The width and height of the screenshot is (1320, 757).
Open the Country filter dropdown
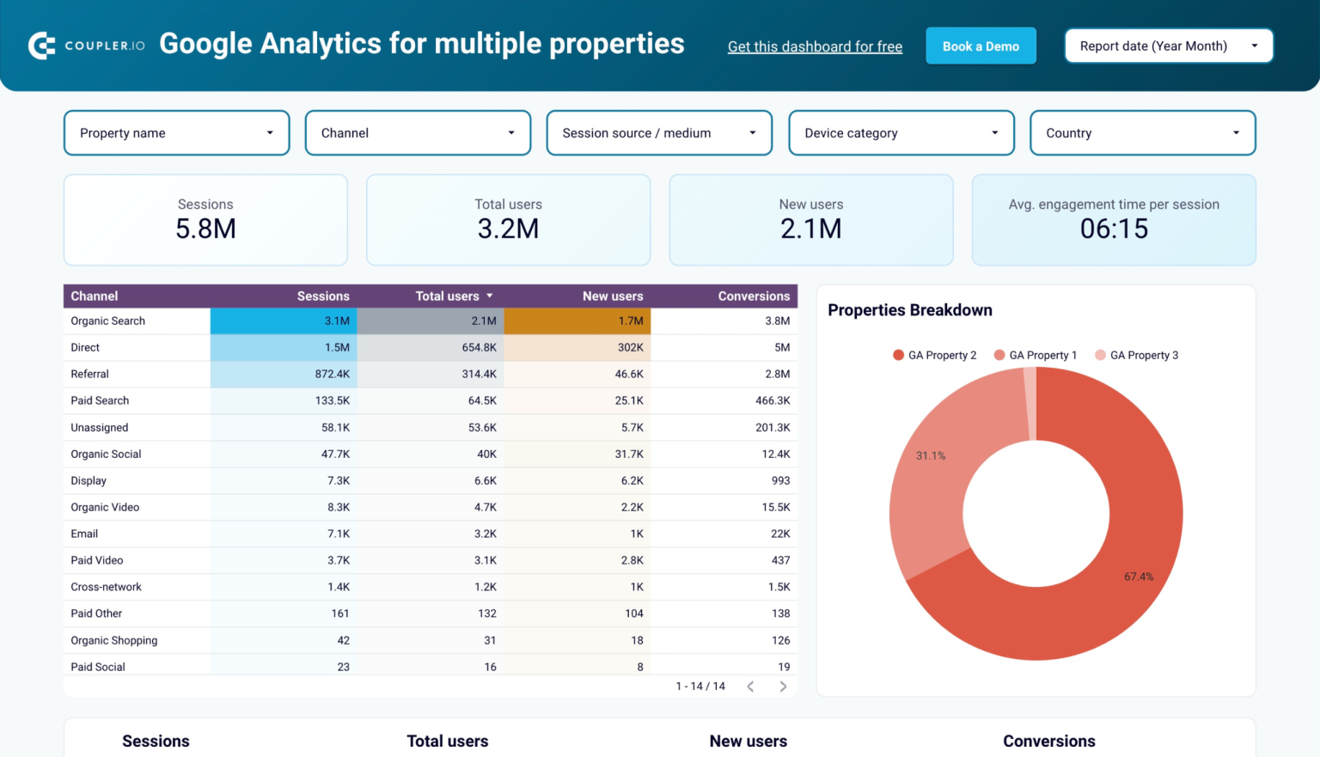1142,132
